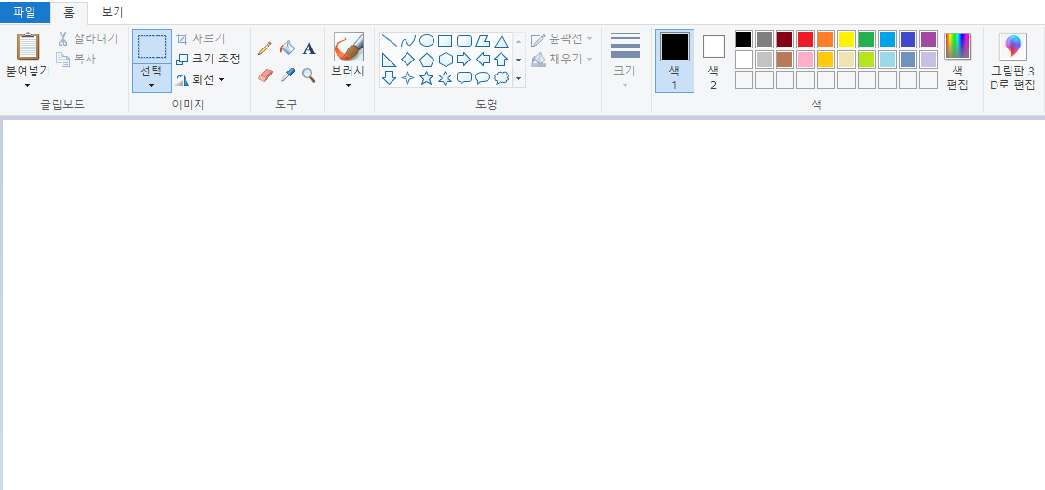This screenshot has height=490, width=1045.
Task: Open the 파일 menu
Action: click(x=24, y=12)
